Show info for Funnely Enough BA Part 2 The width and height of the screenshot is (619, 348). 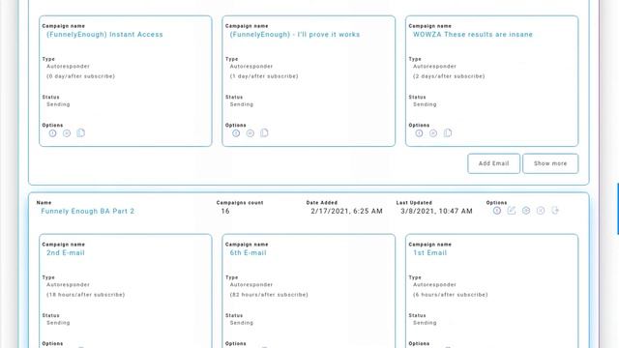point(497,211)
